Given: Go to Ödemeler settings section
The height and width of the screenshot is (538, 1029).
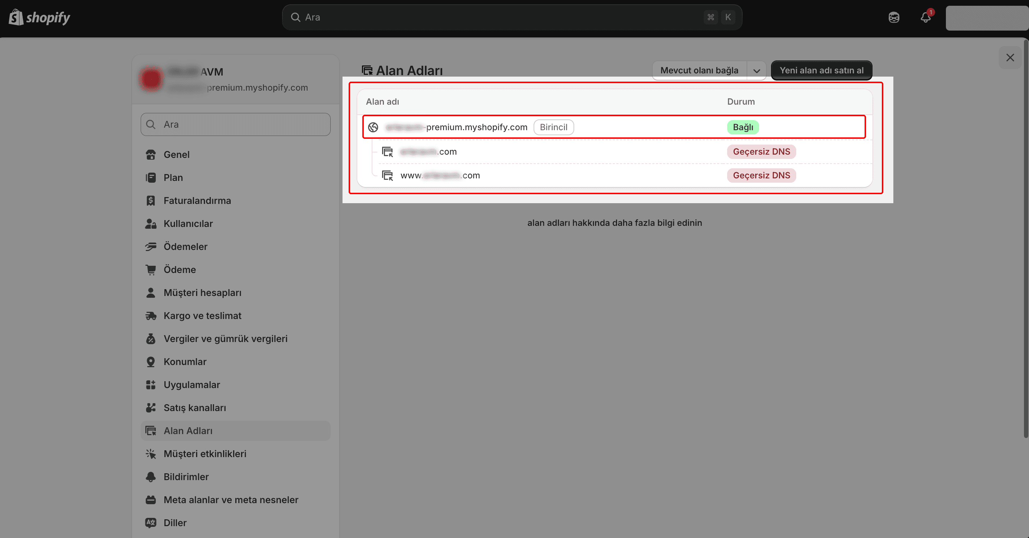Looking at the screenshot, I should (x=185, y=246).
